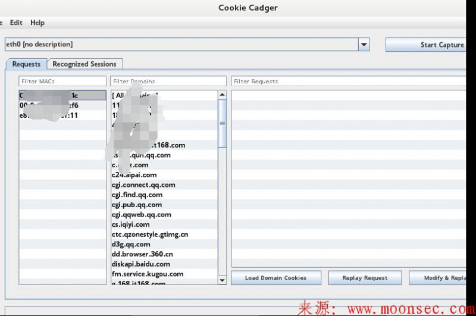Select the qun.qq.com domain entry

click(x=164, y=155)
